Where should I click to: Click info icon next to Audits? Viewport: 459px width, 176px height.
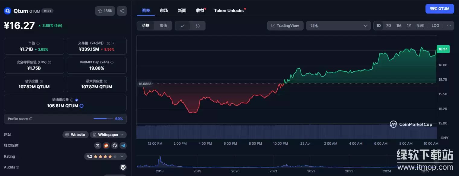18,167
